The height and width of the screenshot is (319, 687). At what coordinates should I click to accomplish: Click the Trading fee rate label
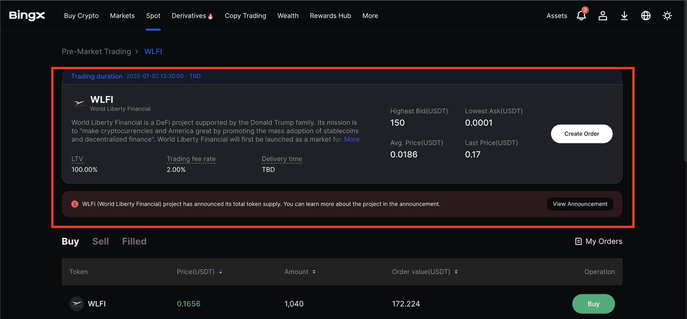point(191,159)
